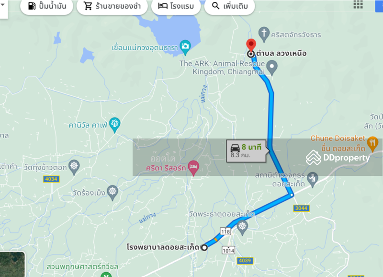Click The ARK Animal Rescue pin
The width and height of the screenshot is (383, 277).
click(272, 68)
